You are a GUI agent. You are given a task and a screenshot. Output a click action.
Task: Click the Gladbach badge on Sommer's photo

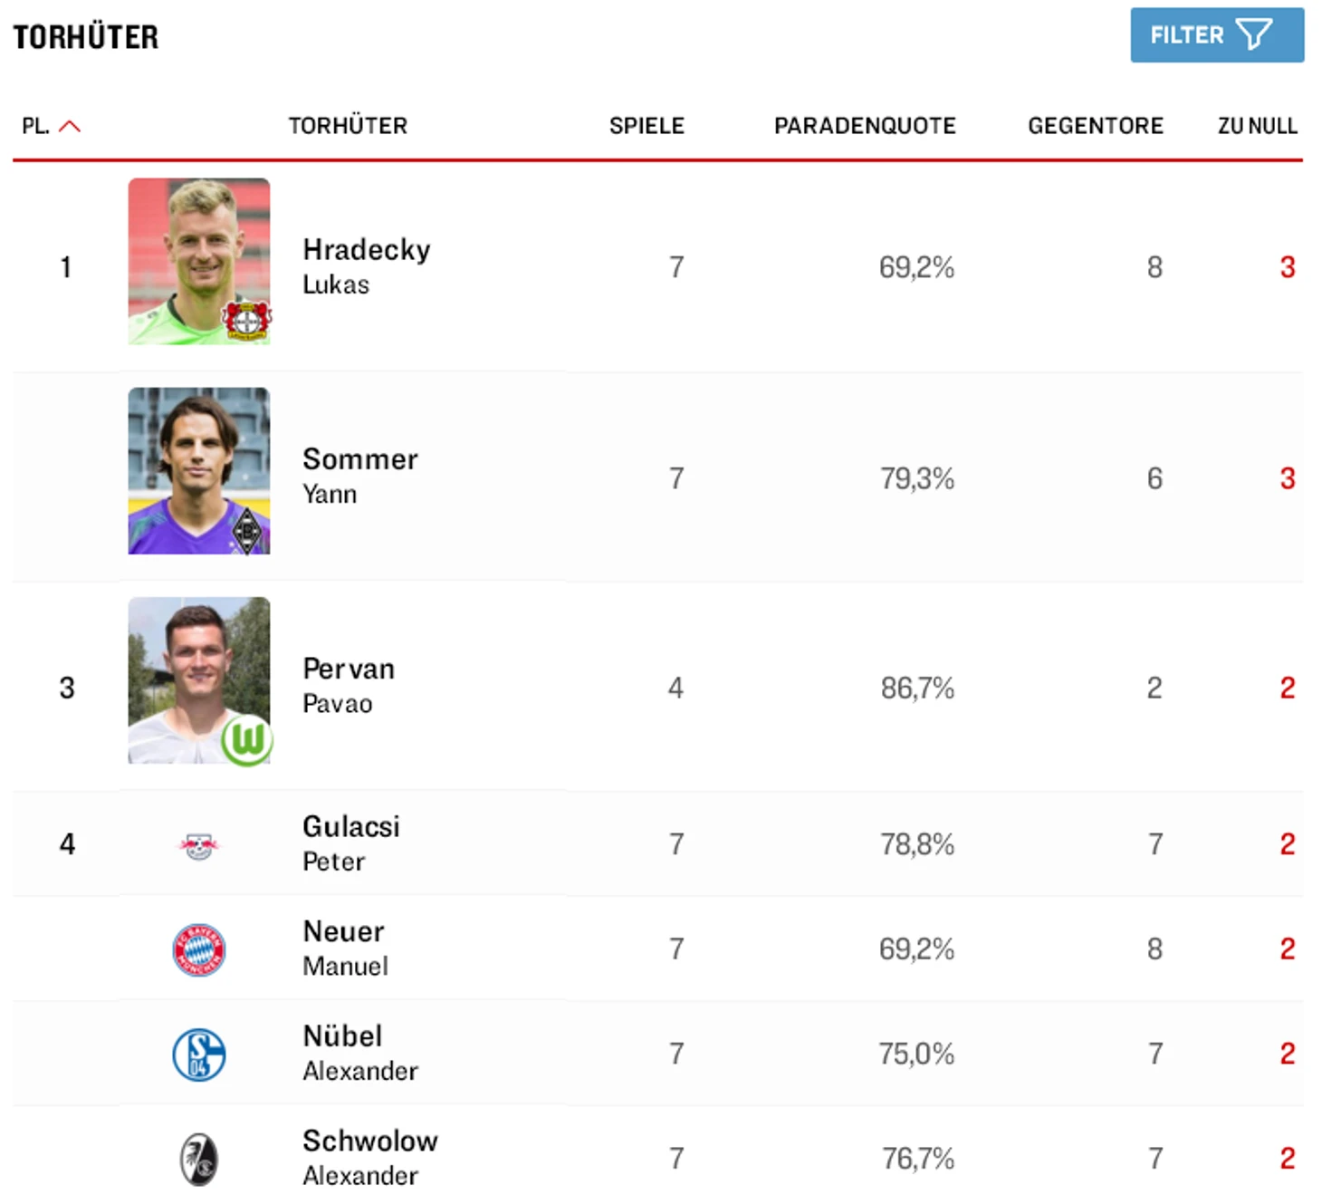(247, 531)
